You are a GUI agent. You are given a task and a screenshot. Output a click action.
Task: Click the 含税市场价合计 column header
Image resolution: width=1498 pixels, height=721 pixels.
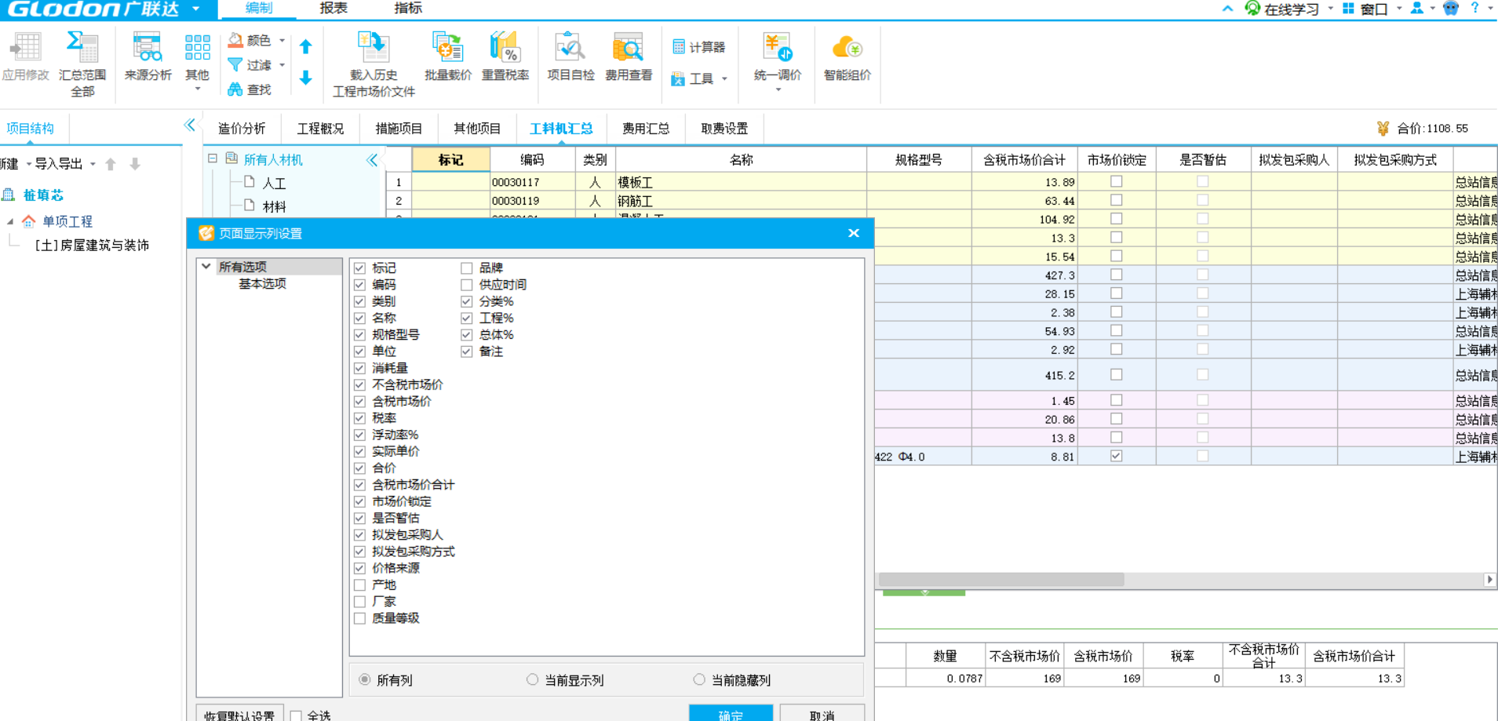pos(1024,160)
